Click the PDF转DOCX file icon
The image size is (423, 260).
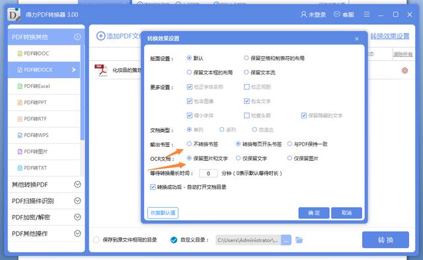pos(20,70)
